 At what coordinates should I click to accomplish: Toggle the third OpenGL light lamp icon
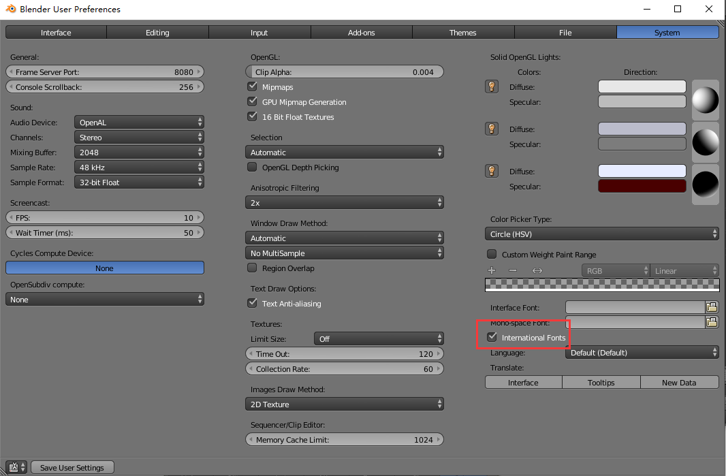tap(492, 171)
